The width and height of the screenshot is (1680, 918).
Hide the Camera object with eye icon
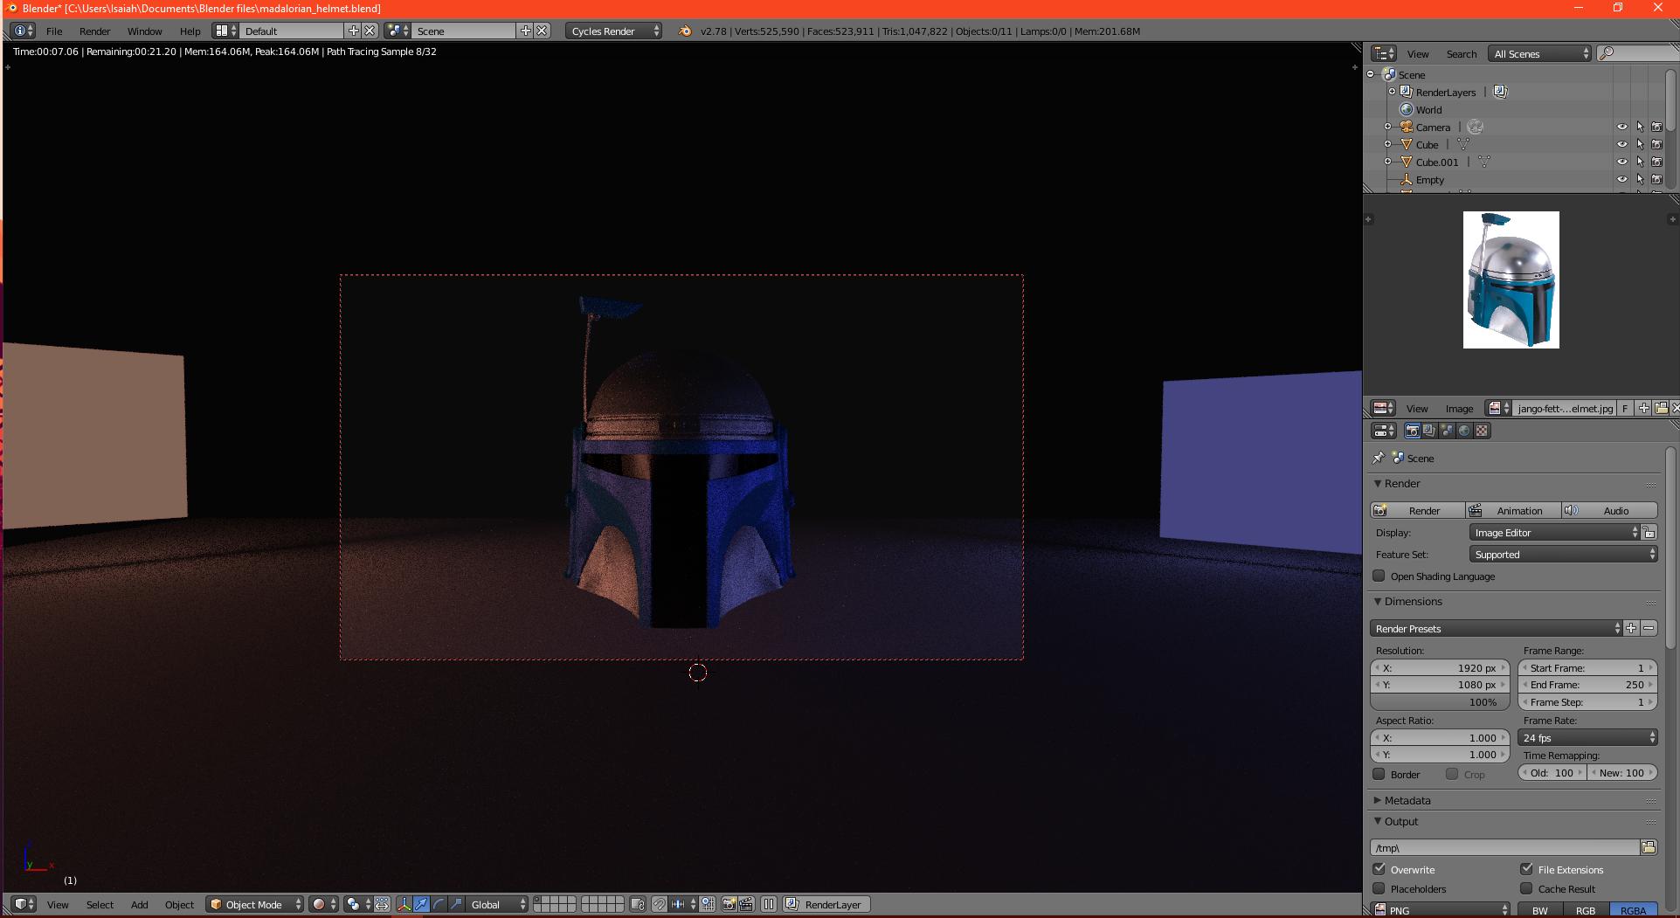pyautogui.click(x=1622, y=127)
